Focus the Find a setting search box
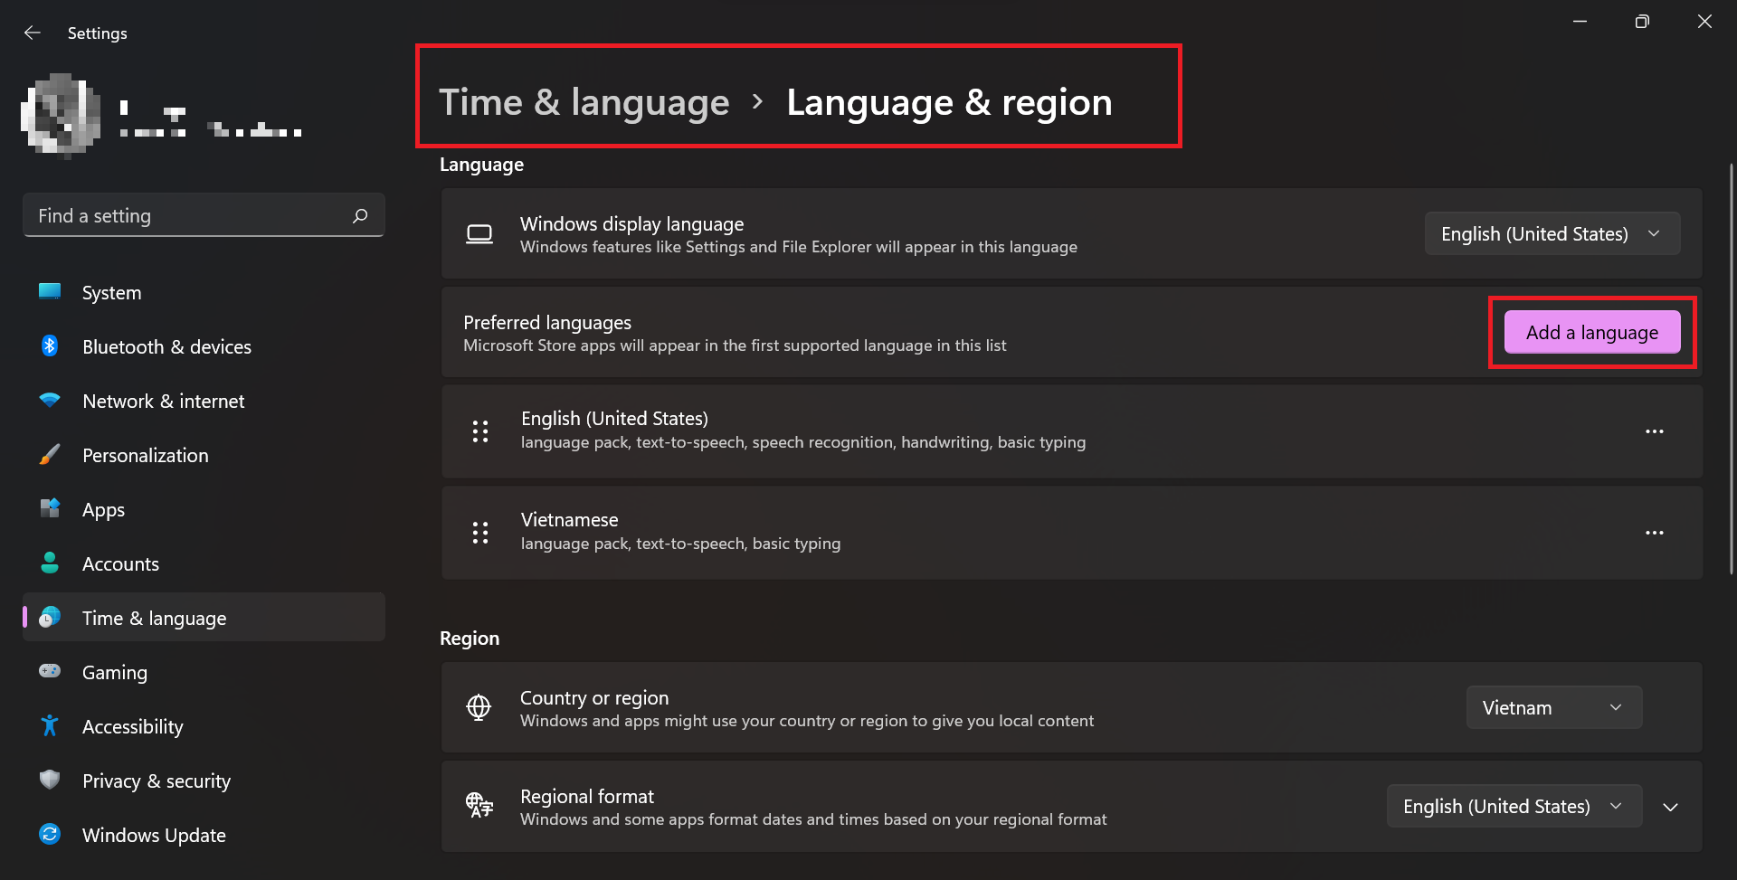 pos(204,215)
